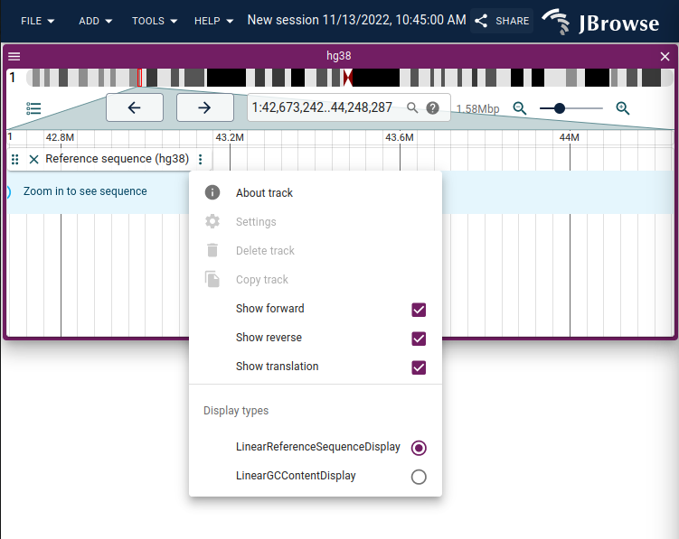Open the location search help icon

[x=432, y=107]
